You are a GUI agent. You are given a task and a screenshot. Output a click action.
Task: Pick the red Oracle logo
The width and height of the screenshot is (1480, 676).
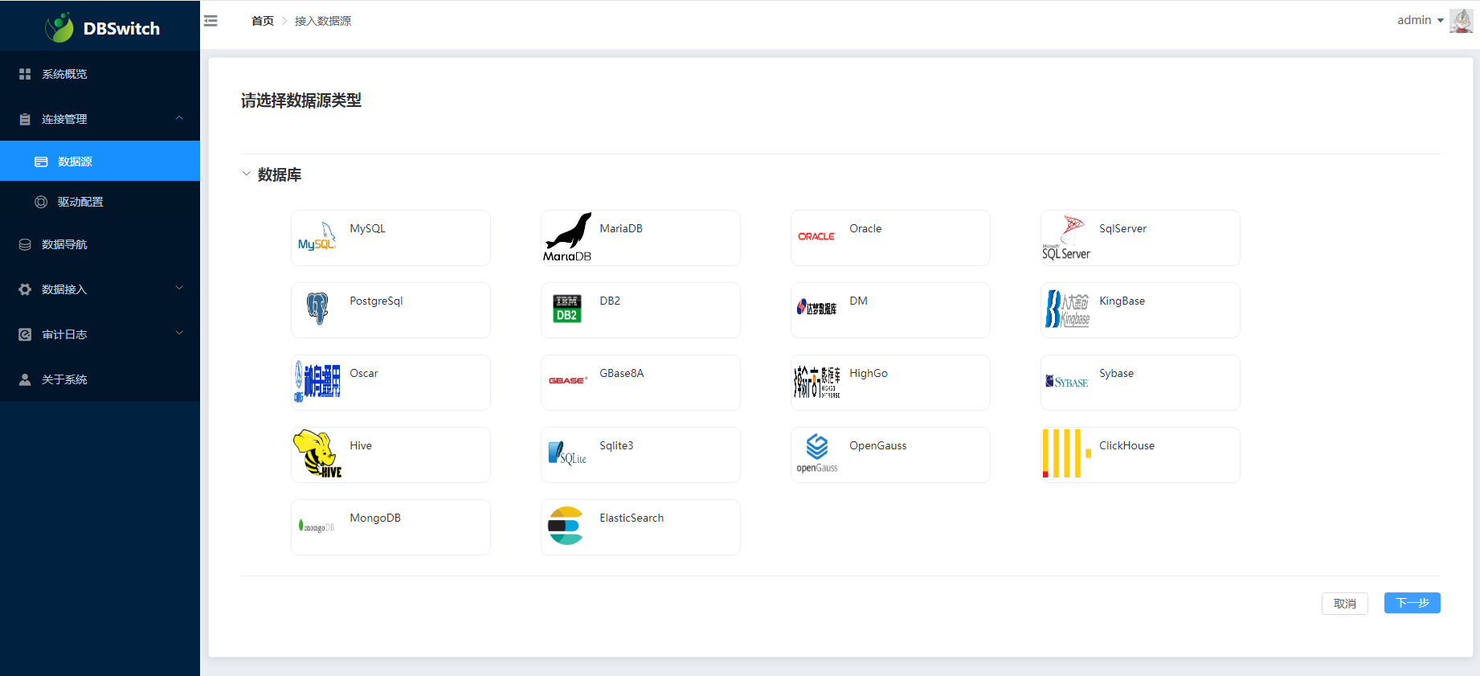tap(816, 236)
